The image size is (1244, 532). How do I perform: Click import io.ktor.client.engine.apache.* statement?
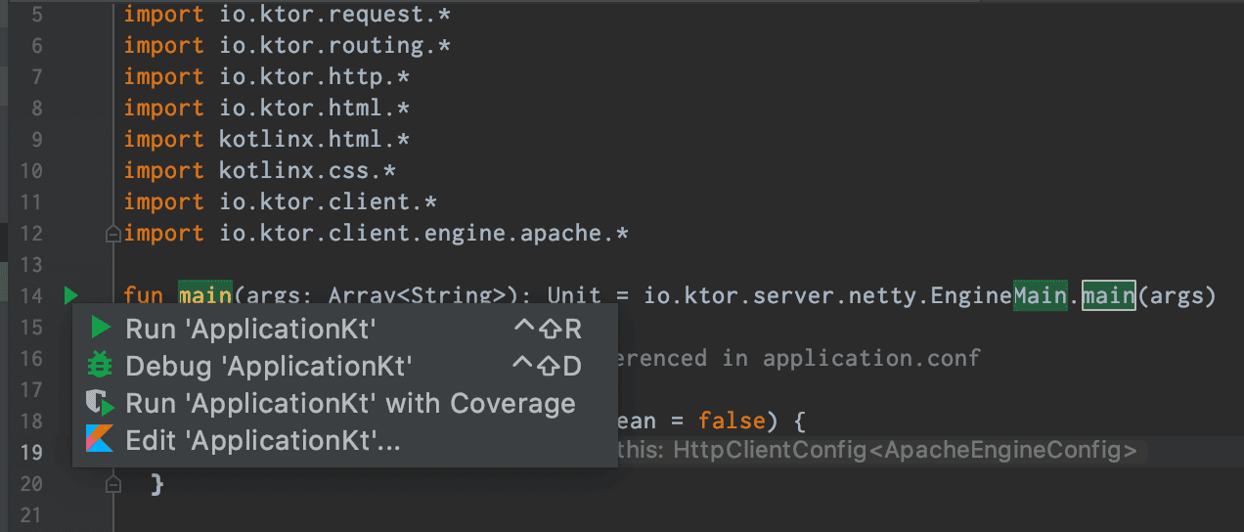pyautogui.click(x=376, y=234)
